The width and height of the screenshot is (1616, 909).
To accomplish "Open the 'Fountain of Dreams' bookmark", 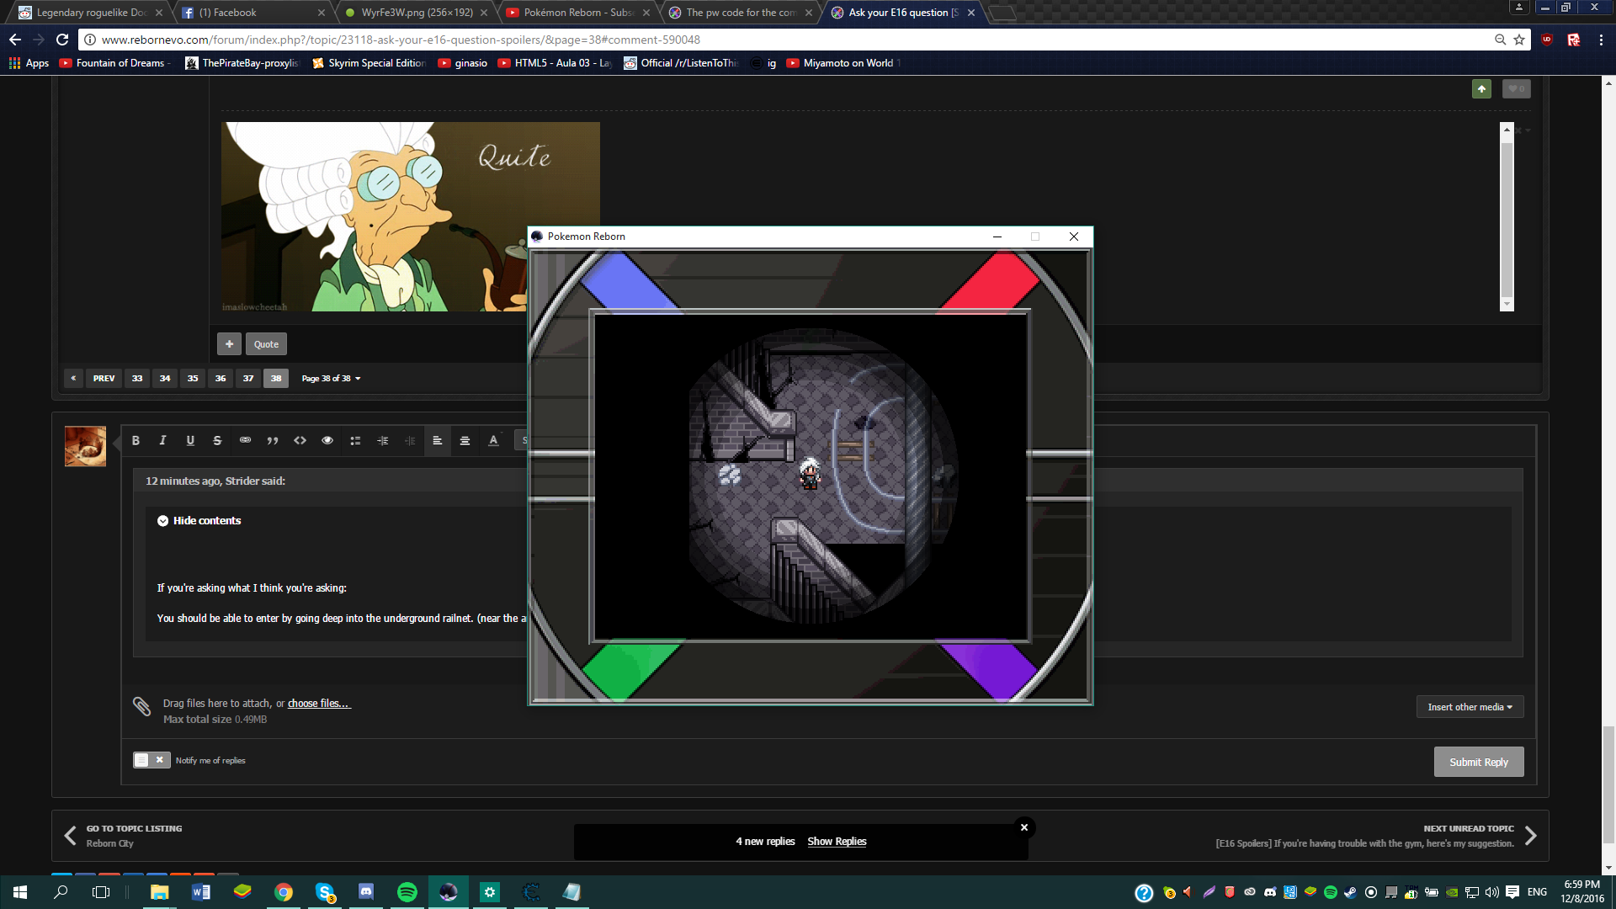I will pyautogui.click(x=115, y=63).
